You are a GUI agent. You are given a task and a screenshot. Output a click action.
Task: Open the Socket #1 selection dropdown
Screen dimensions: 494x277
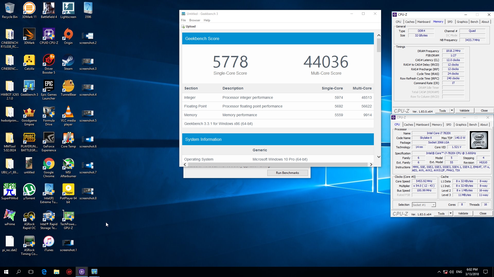point(424,205)
